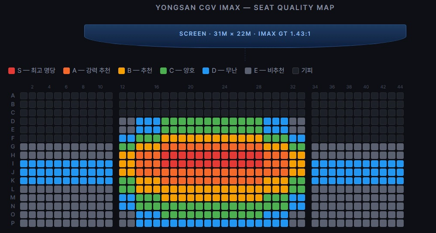436x233 pixels.
Task: Pick gray seat O32
Action: pyautogui.click(x=293, y=215)
